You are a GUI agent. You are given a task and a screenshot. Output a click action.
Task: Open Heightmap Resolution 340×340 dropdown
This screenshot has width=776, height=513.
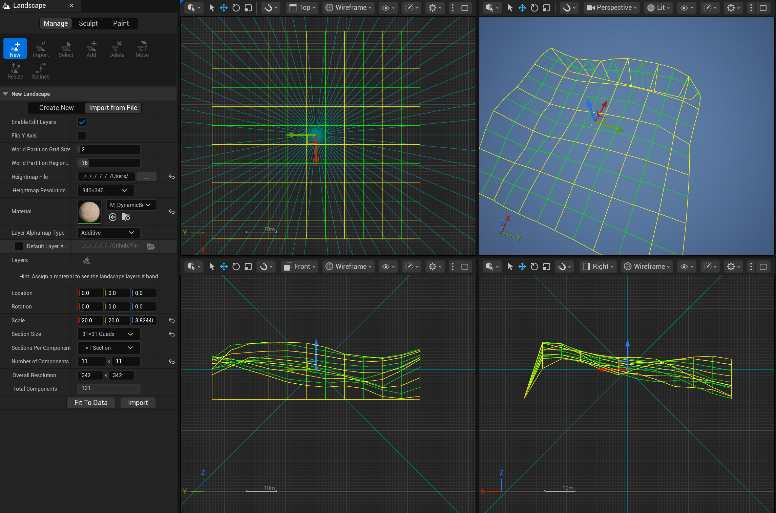(x=105, y=190)
